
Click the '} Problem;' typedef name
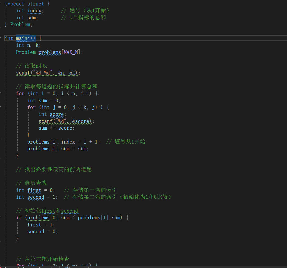coord(18,24)
